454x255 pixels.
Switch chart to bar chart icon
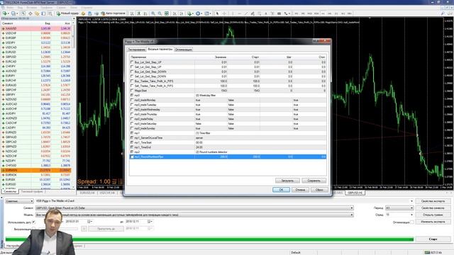point(132,13)
